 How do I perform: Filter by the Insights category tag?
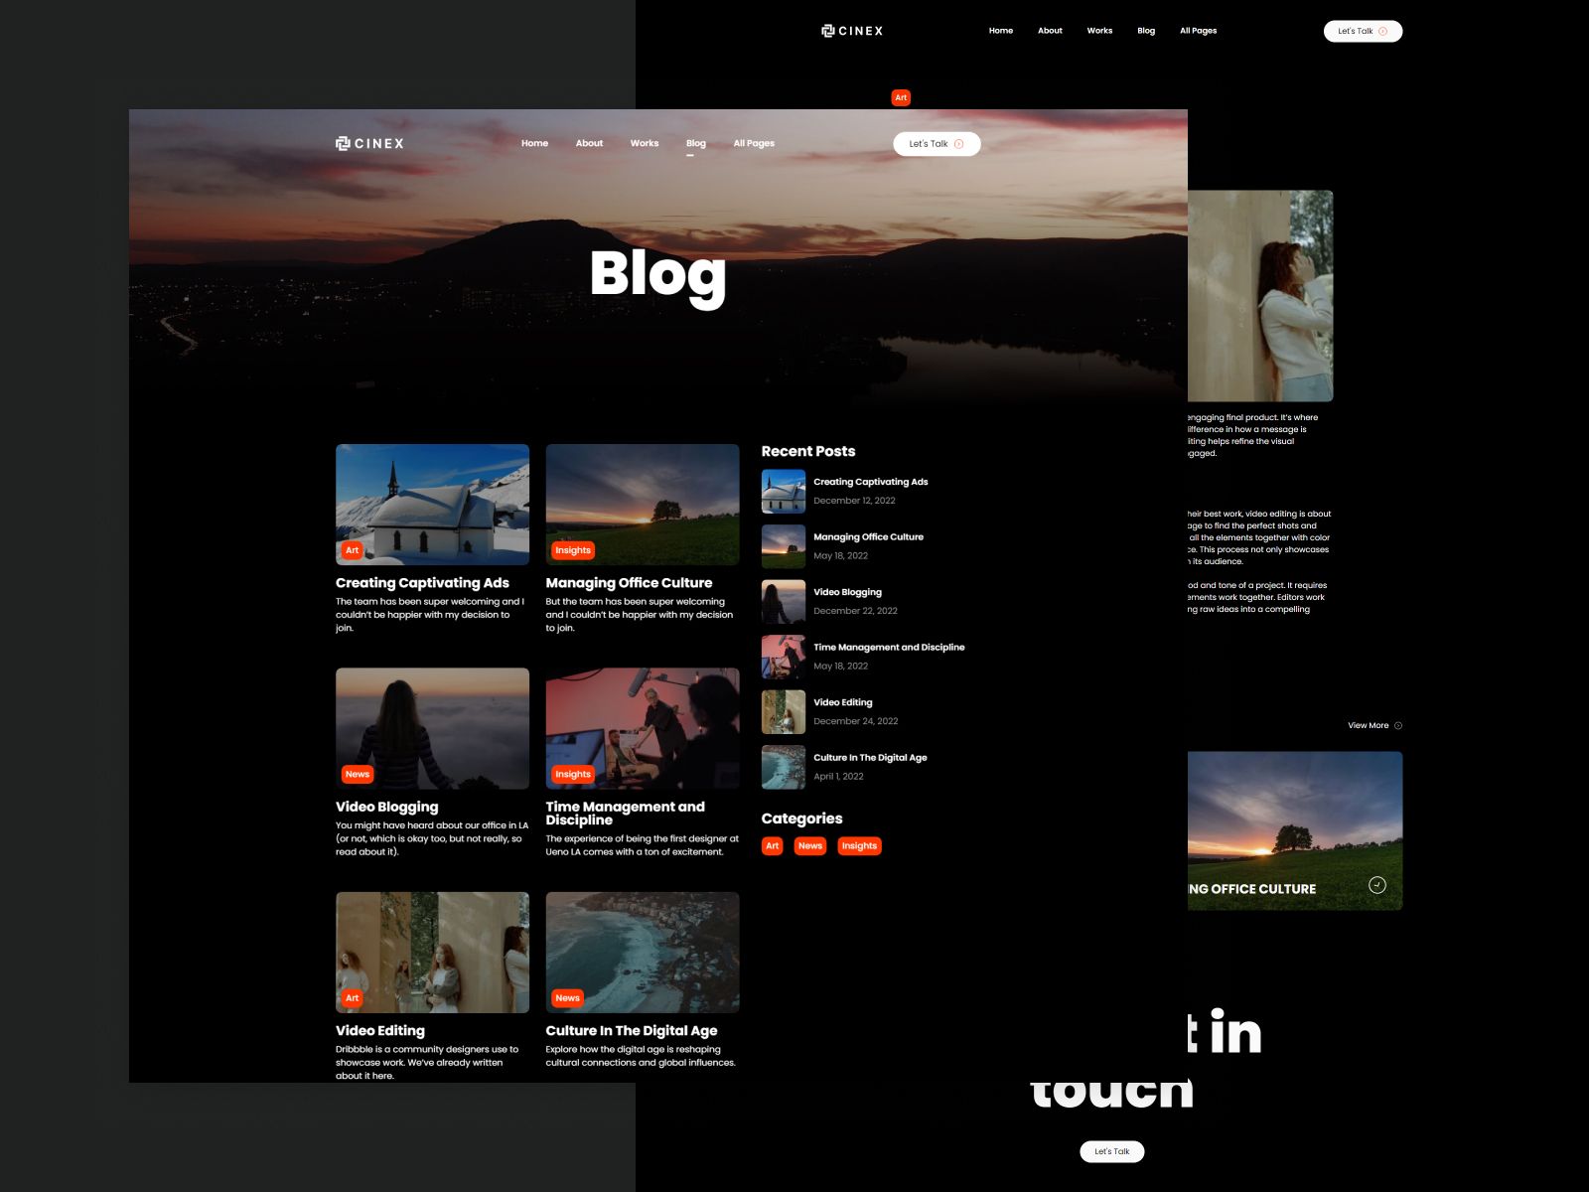point(859,846)
